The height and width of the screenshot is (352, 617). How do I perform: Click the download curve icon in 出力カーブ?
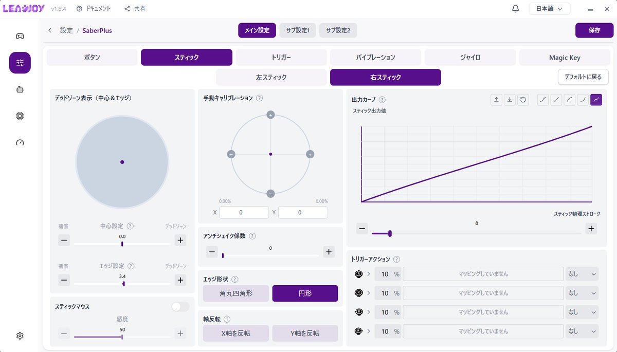coord(510,100)
